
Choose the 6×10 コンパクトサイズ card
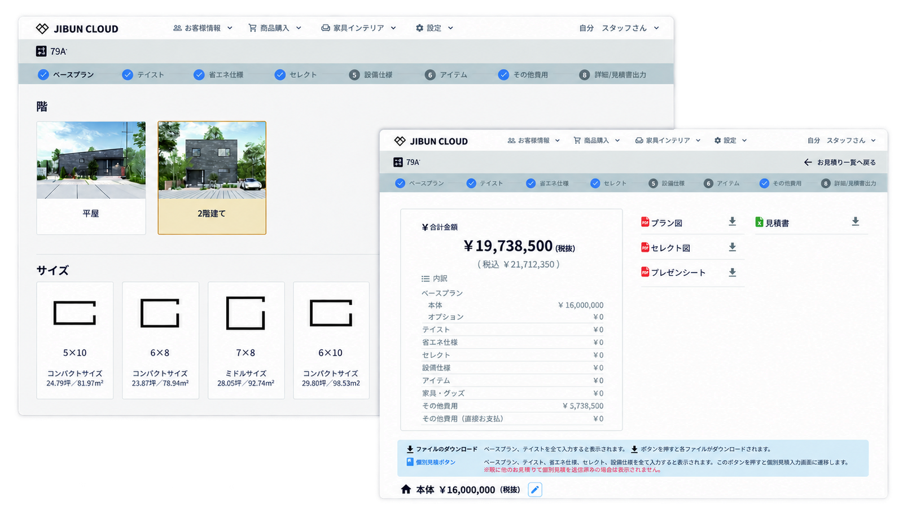pos(331,340)
